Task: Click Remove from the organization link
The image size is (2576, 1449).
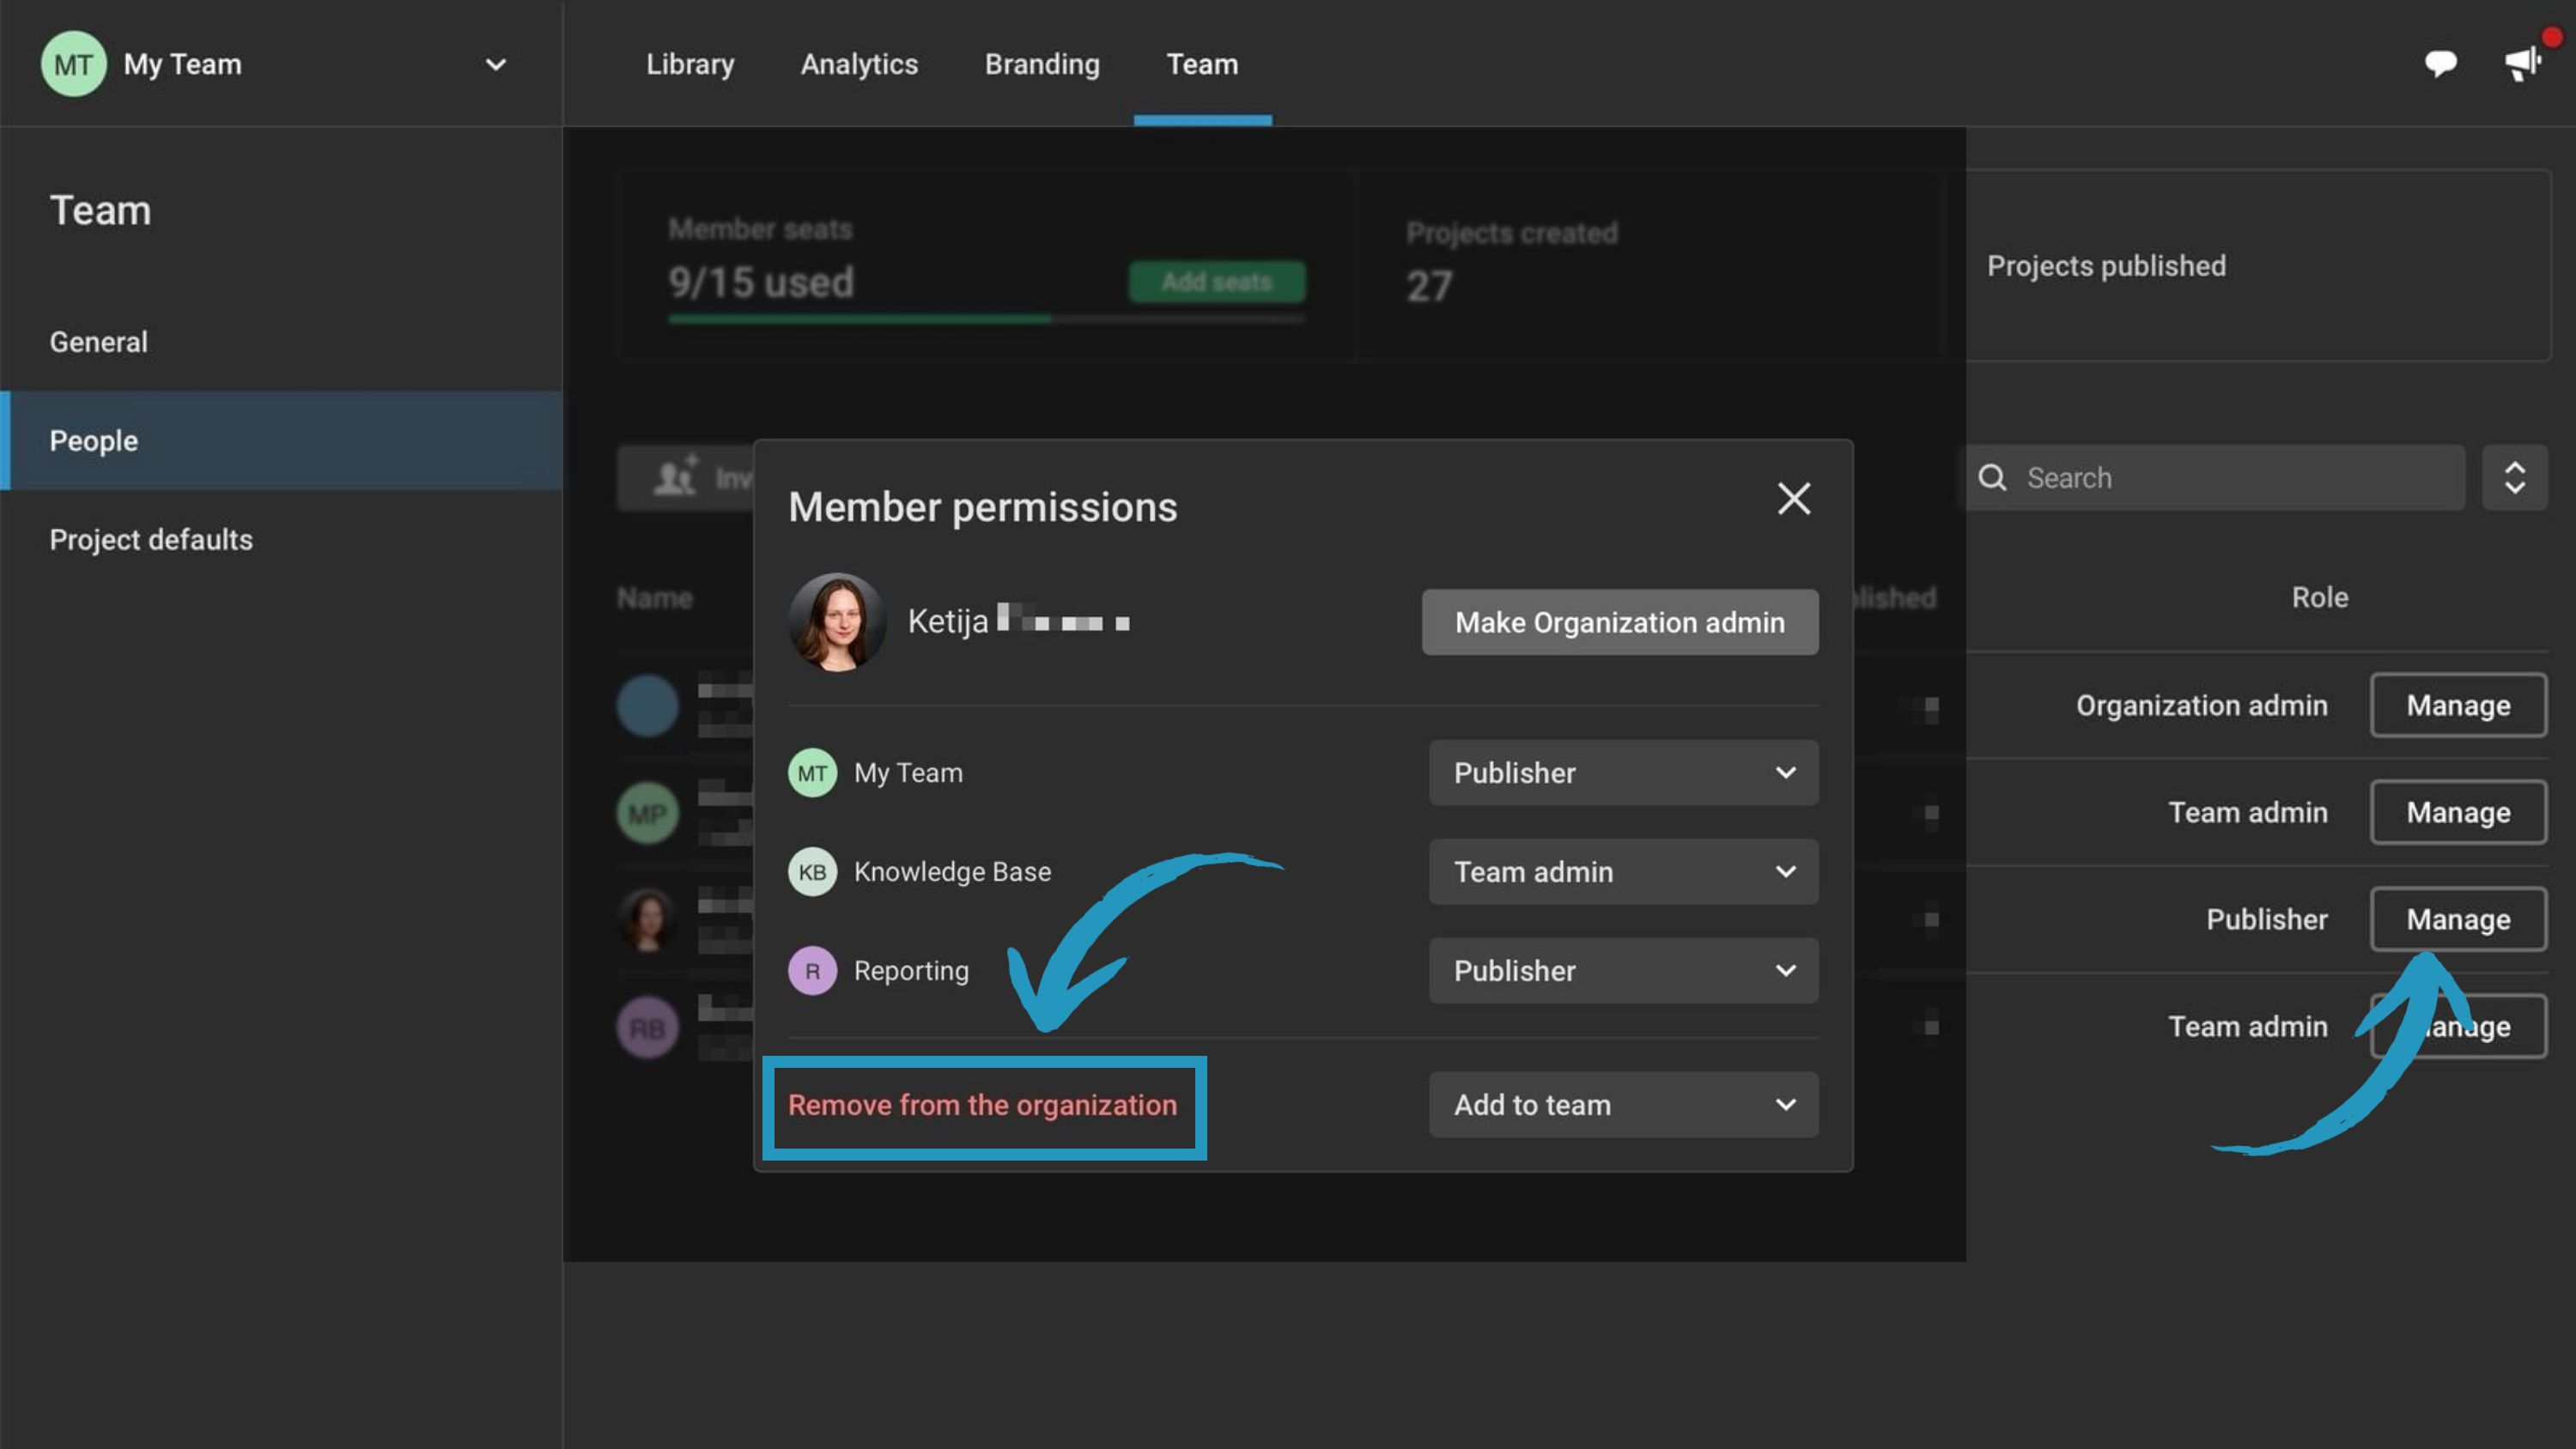Action: click(982, 1105)
